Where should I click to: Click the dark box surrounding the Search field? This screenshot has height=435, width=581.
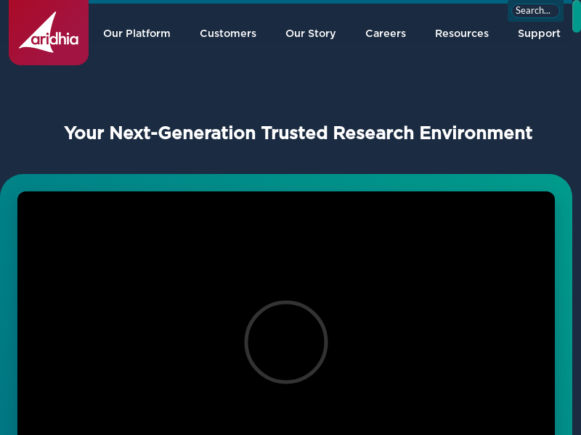511,17
